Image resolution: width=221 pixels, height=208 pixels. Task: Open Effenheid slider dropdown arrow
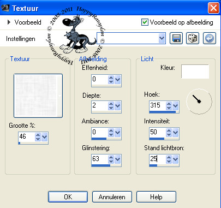tap(118, 80)
